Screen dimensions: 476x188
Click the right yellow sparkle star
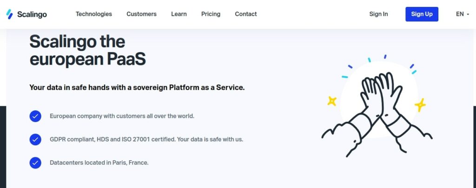[x=420, y=105]
